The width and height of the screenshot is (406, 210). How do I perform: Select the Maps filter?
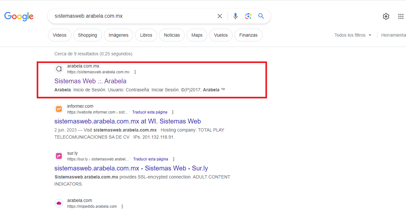tap(197, 35)
